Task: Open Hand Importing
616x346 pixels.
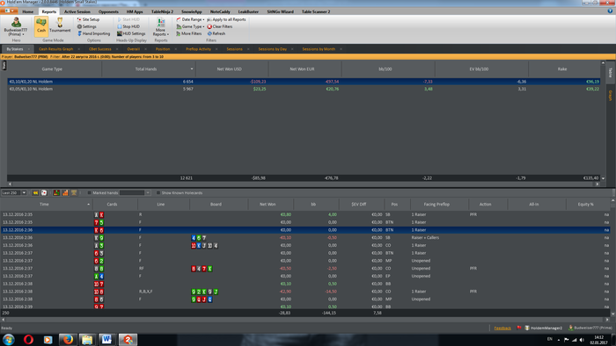Action: 93,33
